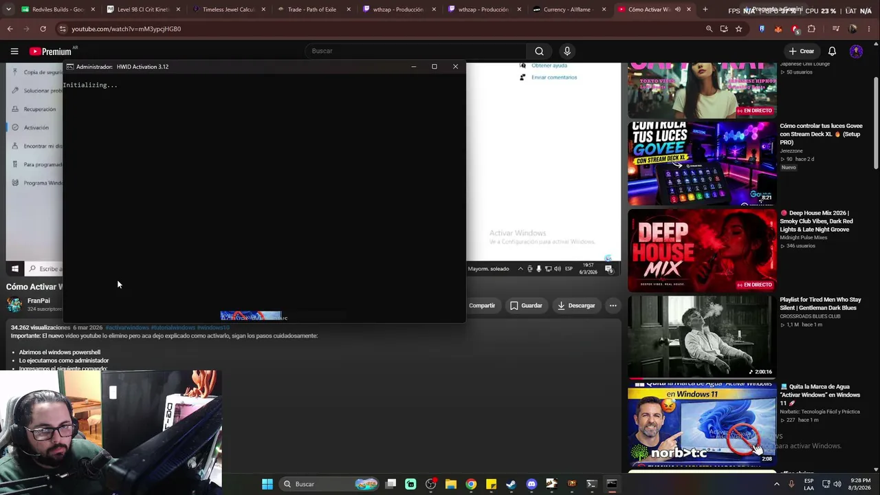The height and width of the screenshot is (495, 880).
Task: Bookmark this page with the star icon
Action: click(738, 29)
